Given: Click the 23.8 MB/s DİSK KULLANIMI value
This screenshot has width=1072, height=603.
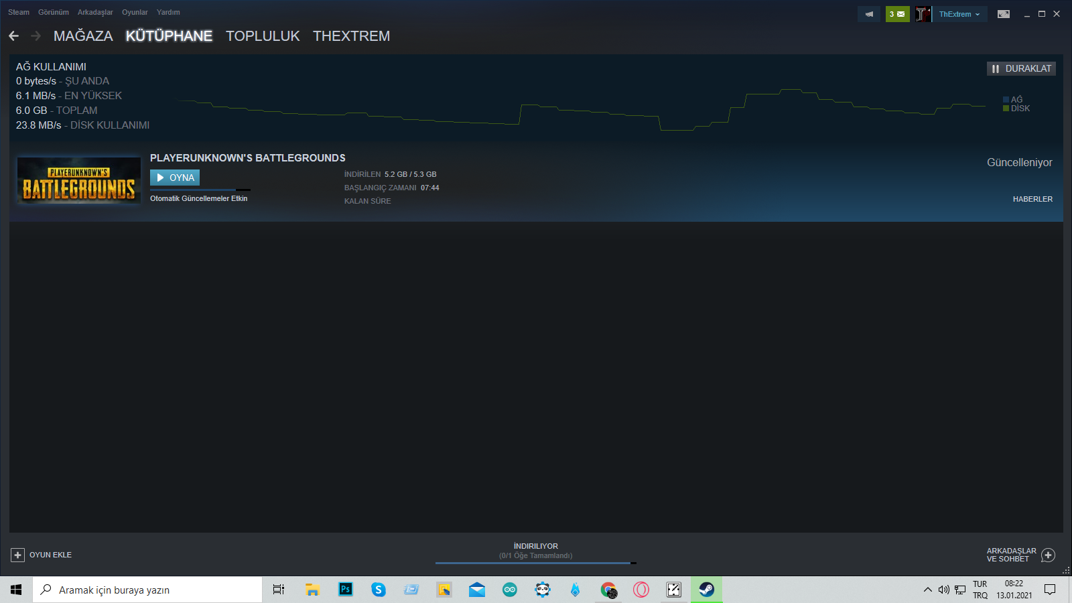Looking at the screenshot, I should pos(83,125).
